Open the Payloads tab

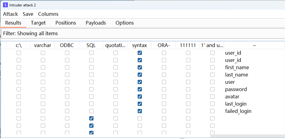[x=96, y=23]
